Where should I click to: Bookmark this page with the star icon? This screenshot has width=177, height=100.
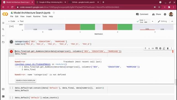[159, 7]
